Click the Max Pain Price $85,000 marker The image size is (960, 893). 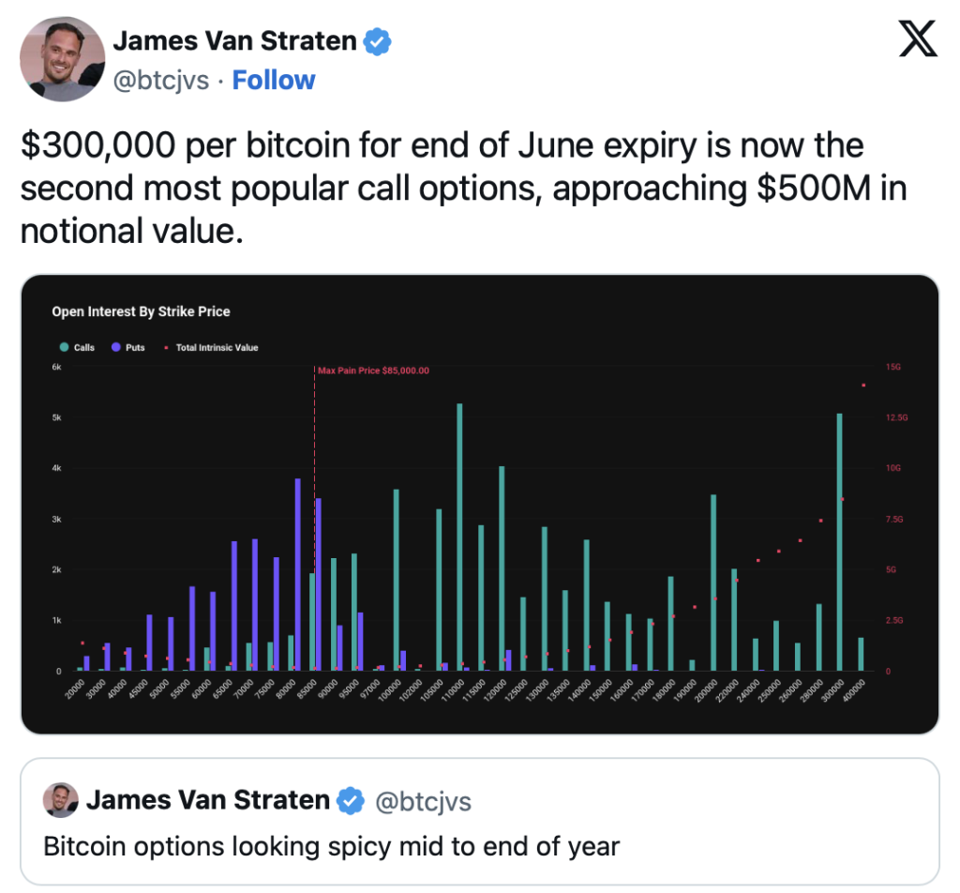[x=373, y=371]
